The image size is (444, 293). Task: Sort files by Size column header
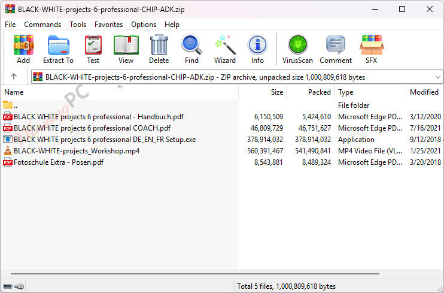point(263,92)
